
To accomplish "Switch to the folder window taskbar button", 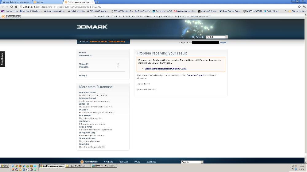I will tap(78, 166).
